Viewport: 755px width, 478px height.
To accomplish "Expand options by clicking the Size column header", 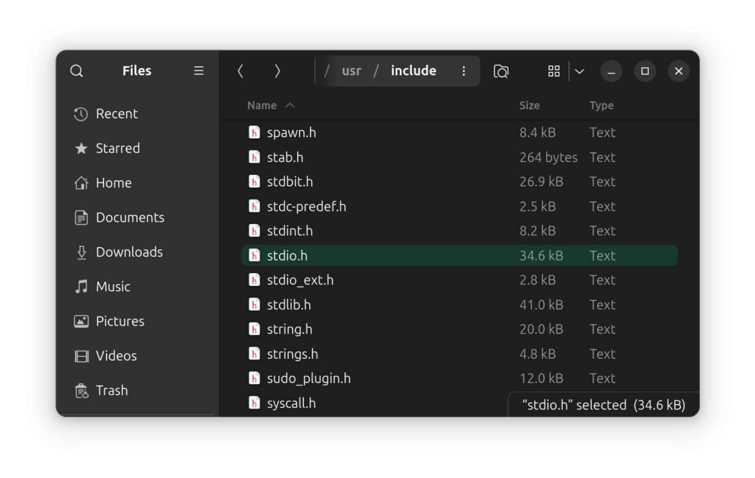I will [530, 105].
